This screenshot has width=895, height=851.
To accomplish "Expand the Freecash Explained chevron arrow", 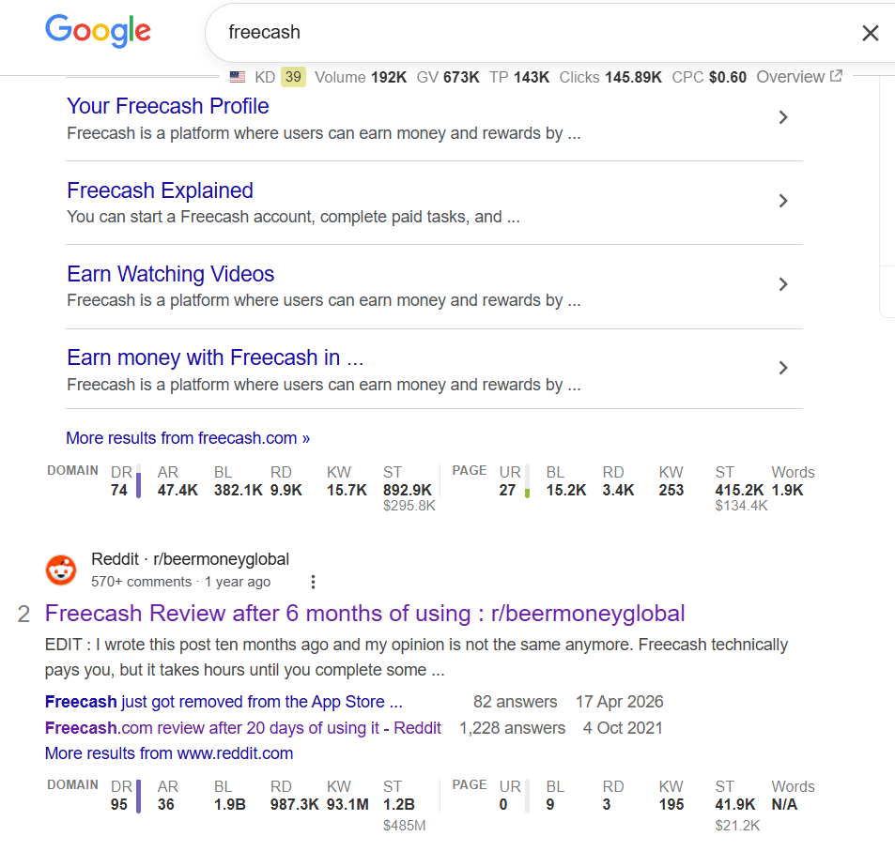I will [783, 201].
